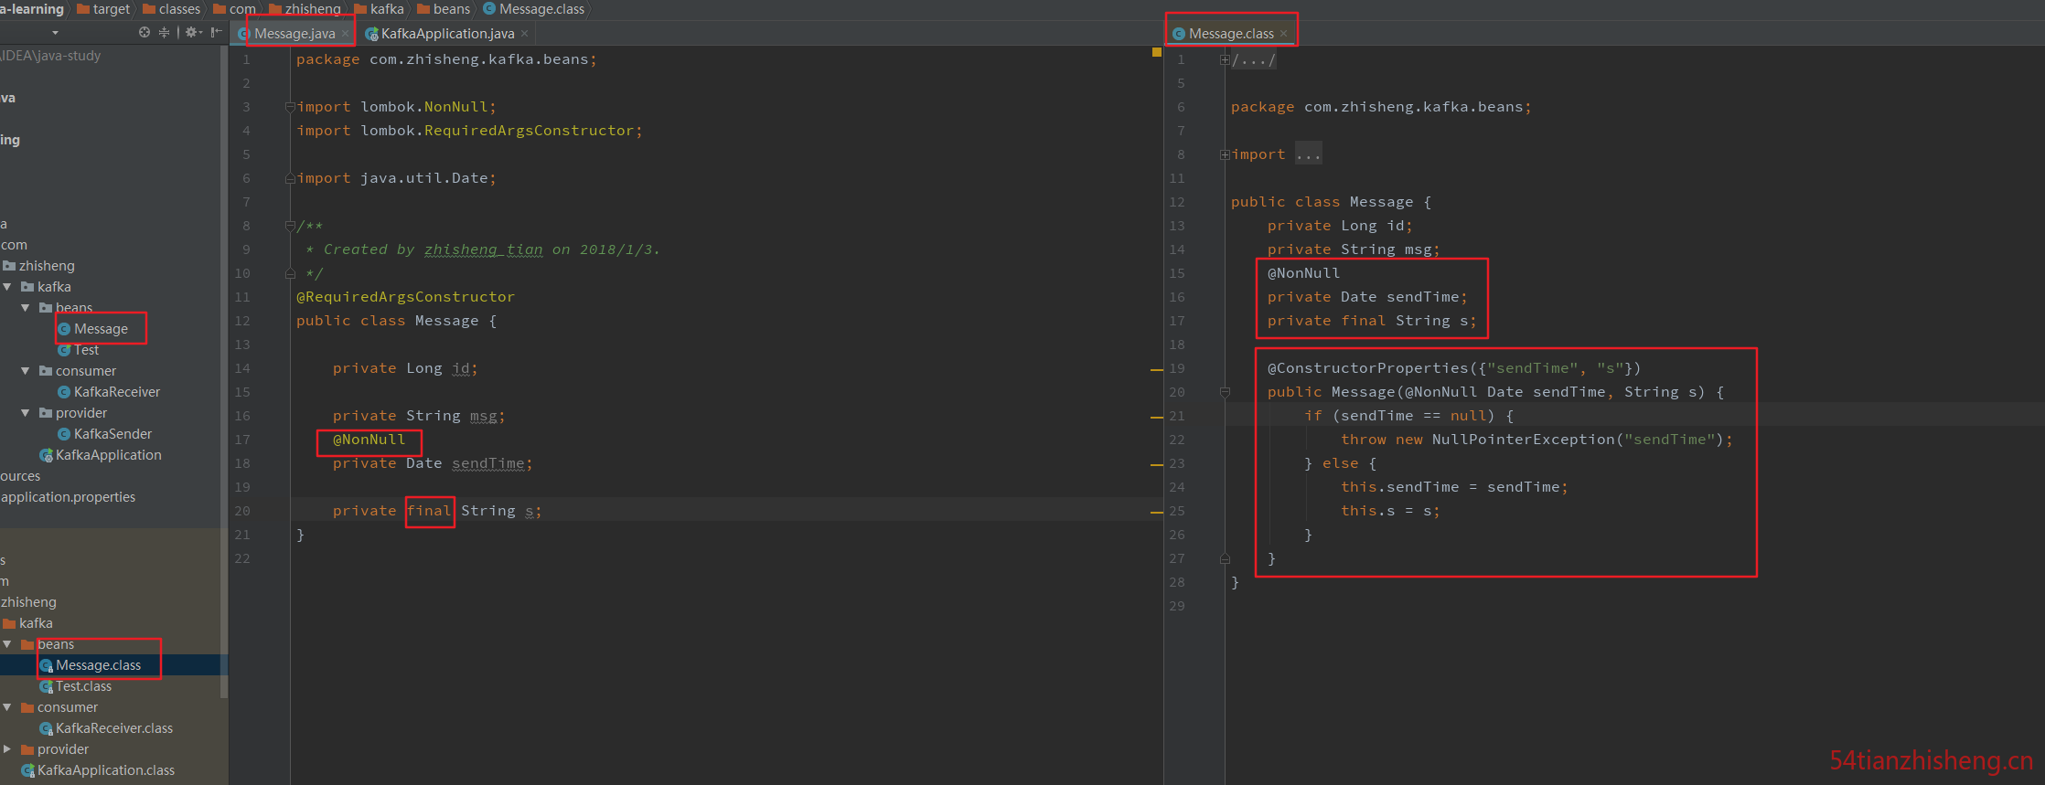Image resolution: width=2045 pixels, height=785 pixels.
Task: Close the KafkaApplication.java tab
Action: (525, 34)
